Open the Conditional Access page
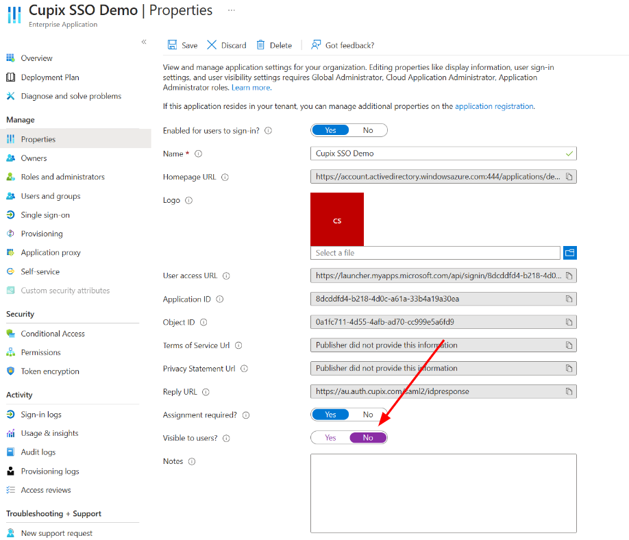 point(53,334)
